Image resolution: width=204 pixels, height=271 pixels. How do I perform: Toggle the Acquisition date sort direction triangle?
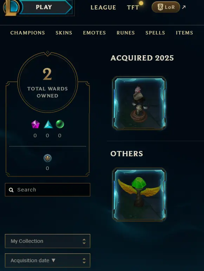tap(53, 260)
